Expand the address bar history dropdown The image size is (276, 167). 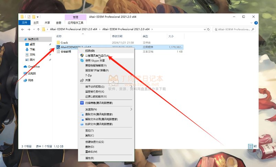click(205, 29)
